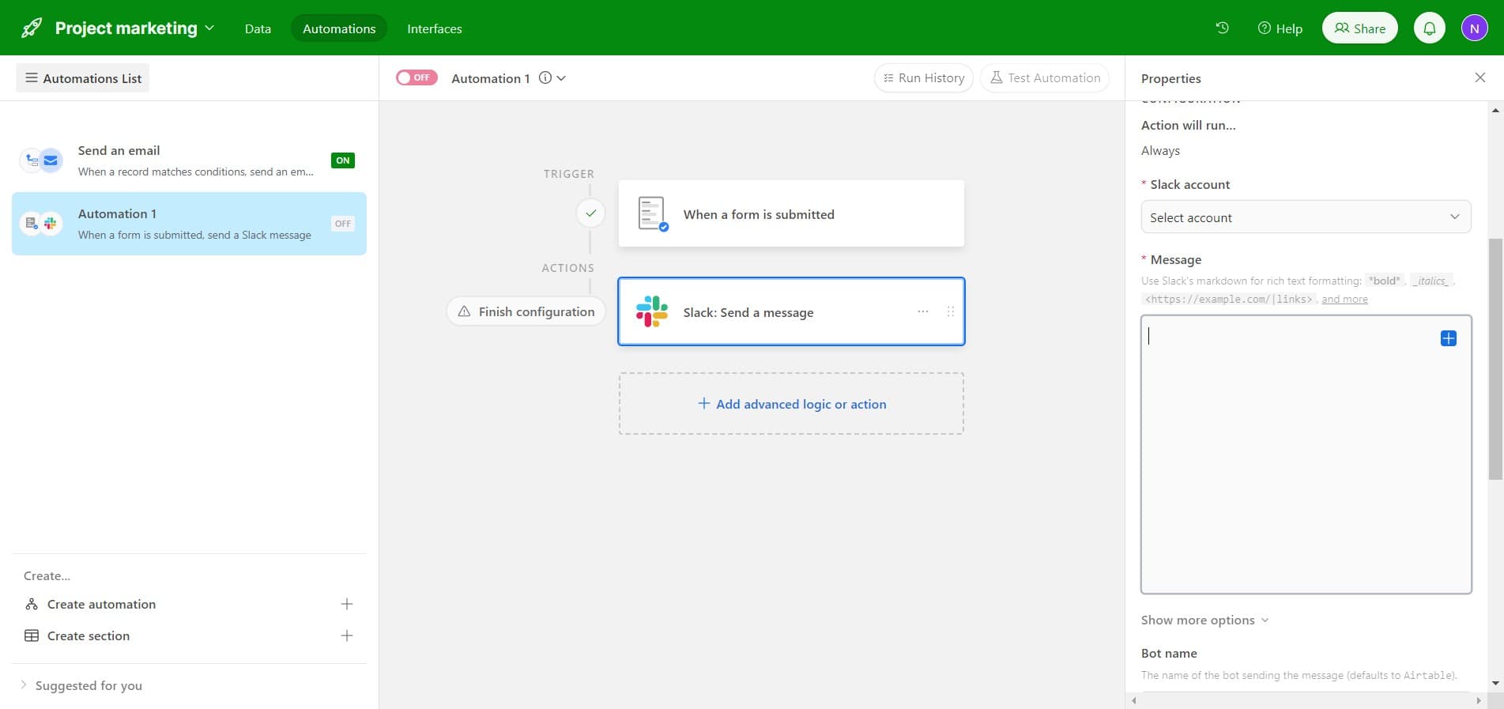Click Properties panel title
Screen dimensions: 1504x709
click(x=1170, y=78)
